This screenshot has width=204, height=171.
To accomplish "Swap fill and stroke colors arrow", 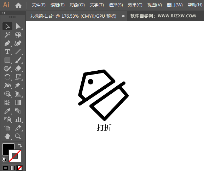I will pos(20,145).
